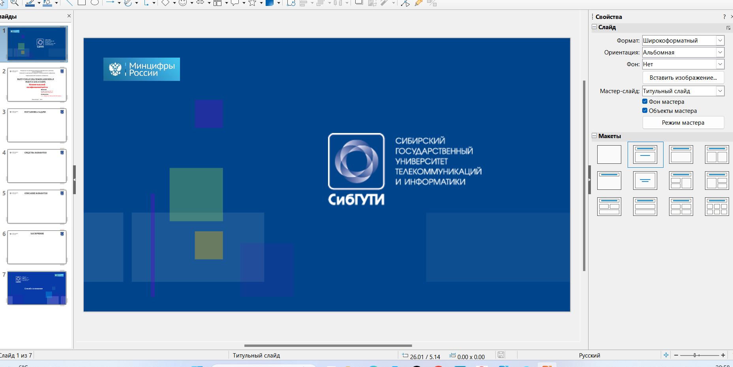
Task: Insert a Basic Shapes diamond
Action: click(165, 3)
